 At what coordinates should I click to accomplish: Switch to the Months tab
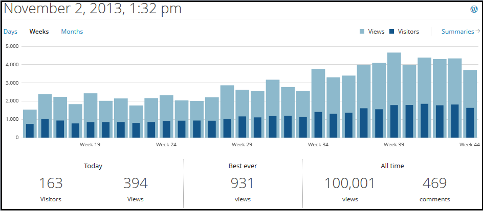pyautogui.click(x=72, y=32)
